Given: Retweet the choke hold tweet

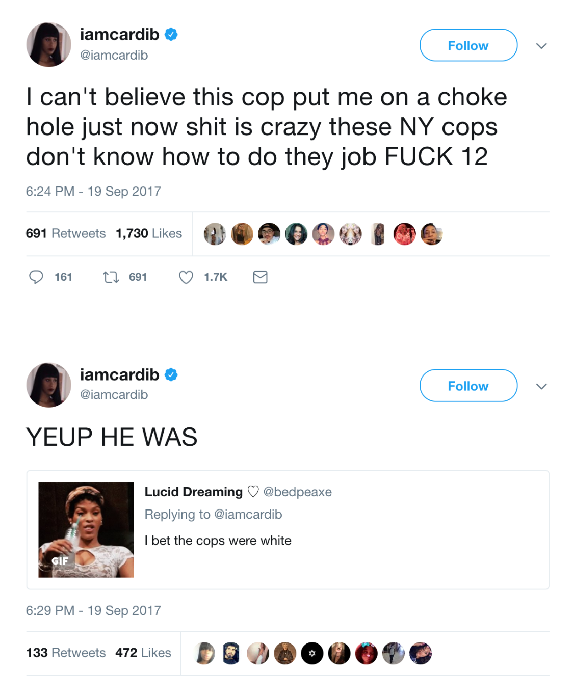Looking at the screenshot, I should [x=111, y=277].
